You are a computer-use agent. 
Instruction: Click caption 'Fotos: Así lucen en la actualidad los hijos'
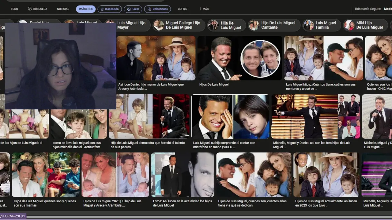click(x=183, y=203)
